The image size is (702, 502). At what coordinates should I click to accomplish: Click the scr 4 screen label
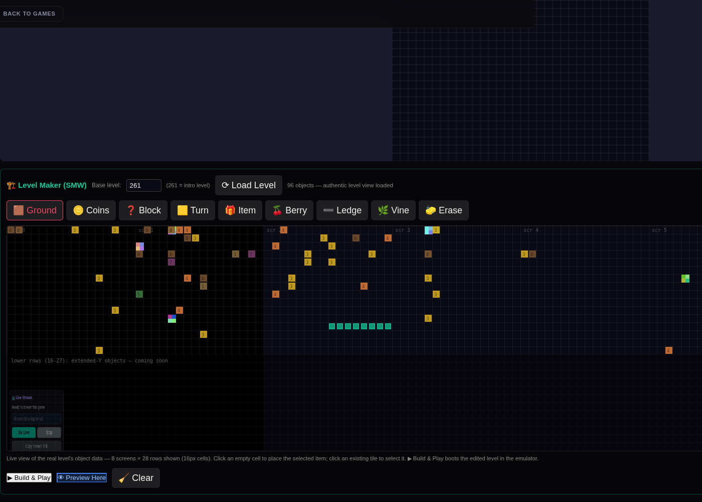coord(531,230)
